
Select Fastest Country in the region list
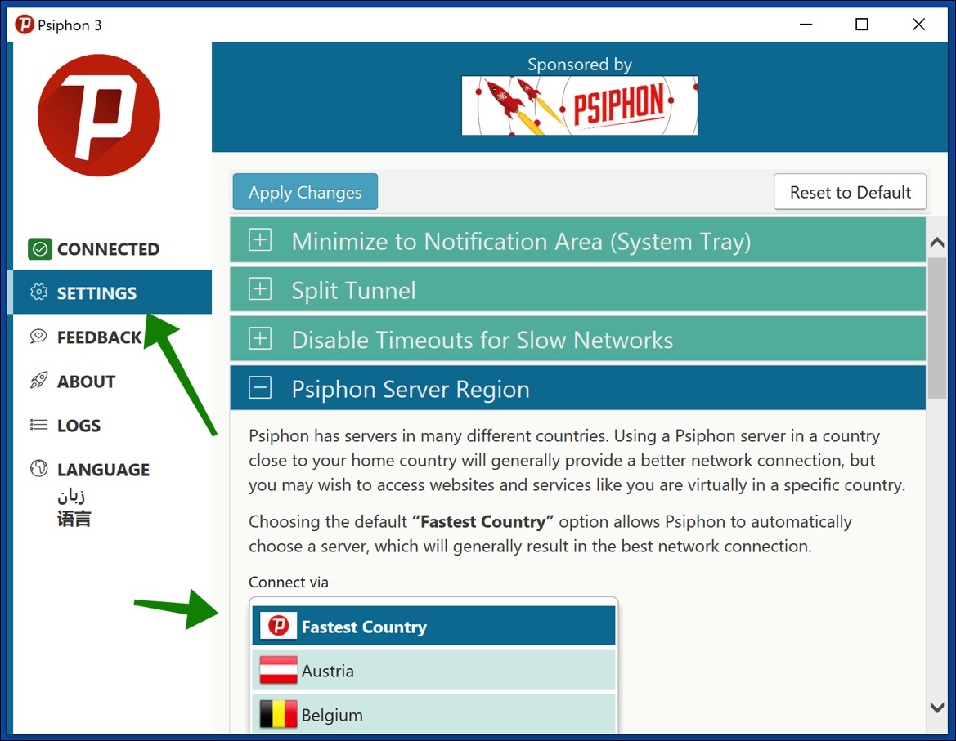[433, 626]
